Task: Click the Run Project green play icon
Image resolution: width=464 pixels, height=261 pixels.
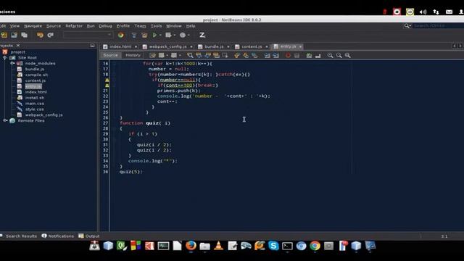Action: [154, 36]
